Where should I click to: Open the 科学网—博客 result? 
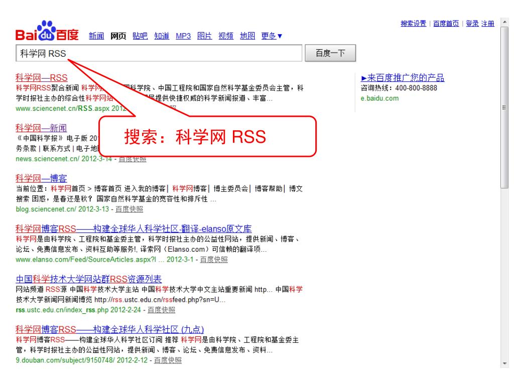(x=41, y=178)
